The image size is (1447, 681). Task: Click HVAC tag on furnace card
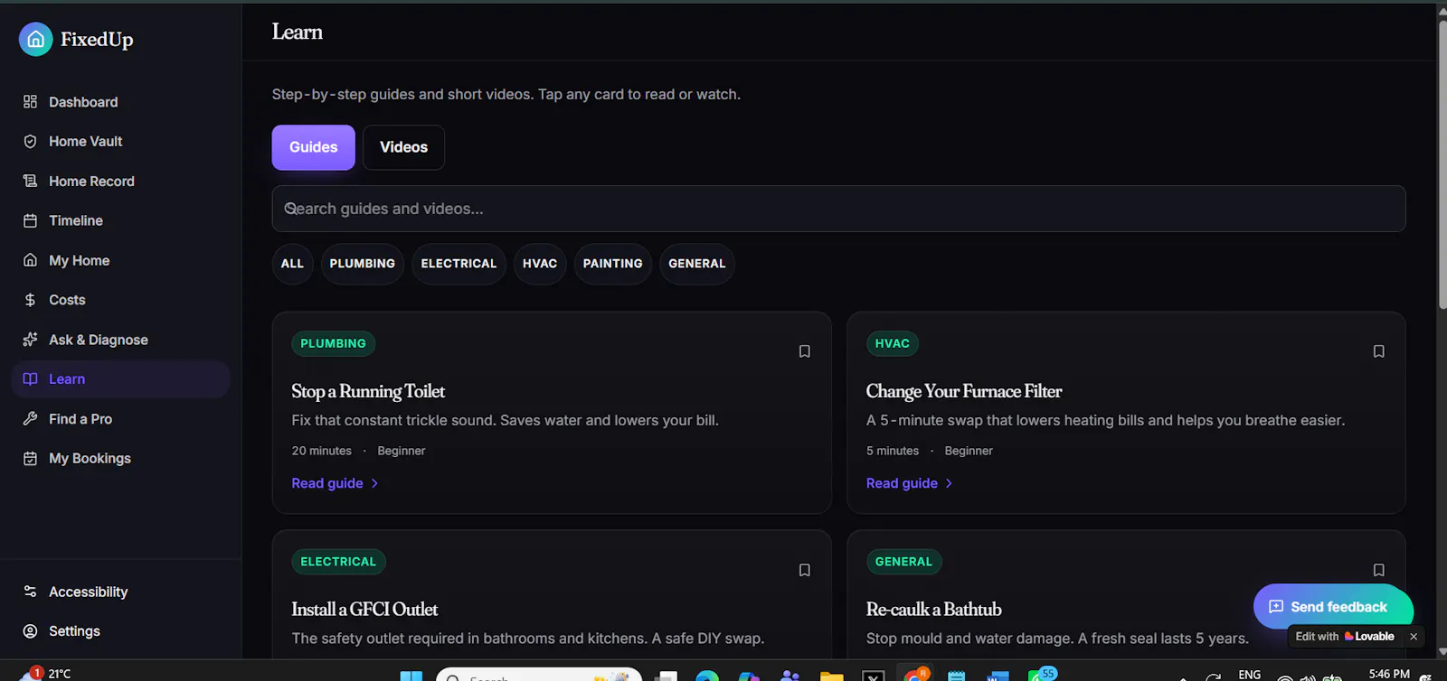coord(892,343)
